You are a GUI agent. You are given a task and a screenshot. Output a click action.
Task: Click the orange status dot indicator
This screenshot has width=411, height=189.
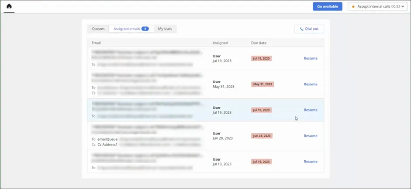[353, 7]
